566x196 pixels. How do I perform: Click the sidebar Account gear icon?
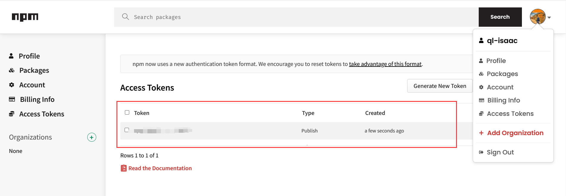[12, 85]
